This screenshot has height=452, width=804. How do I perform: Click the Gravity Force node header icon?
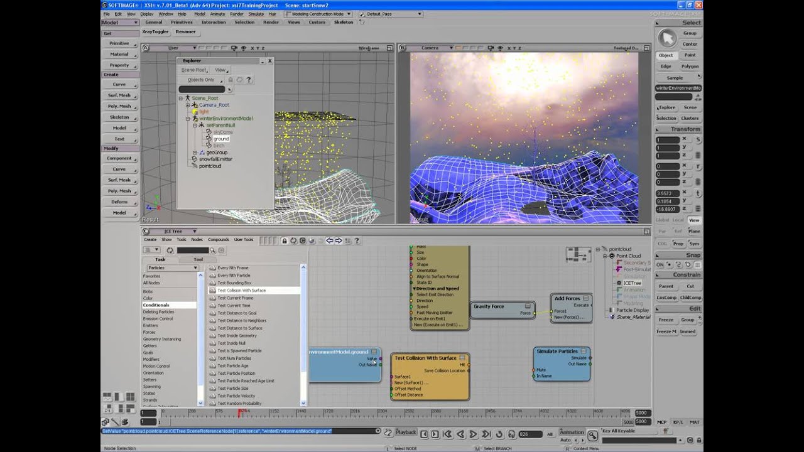528,306
